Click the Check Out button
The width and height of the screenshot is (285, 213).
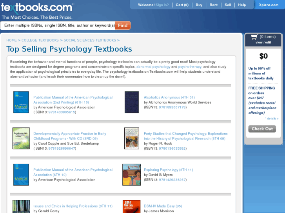pos(262,129)
